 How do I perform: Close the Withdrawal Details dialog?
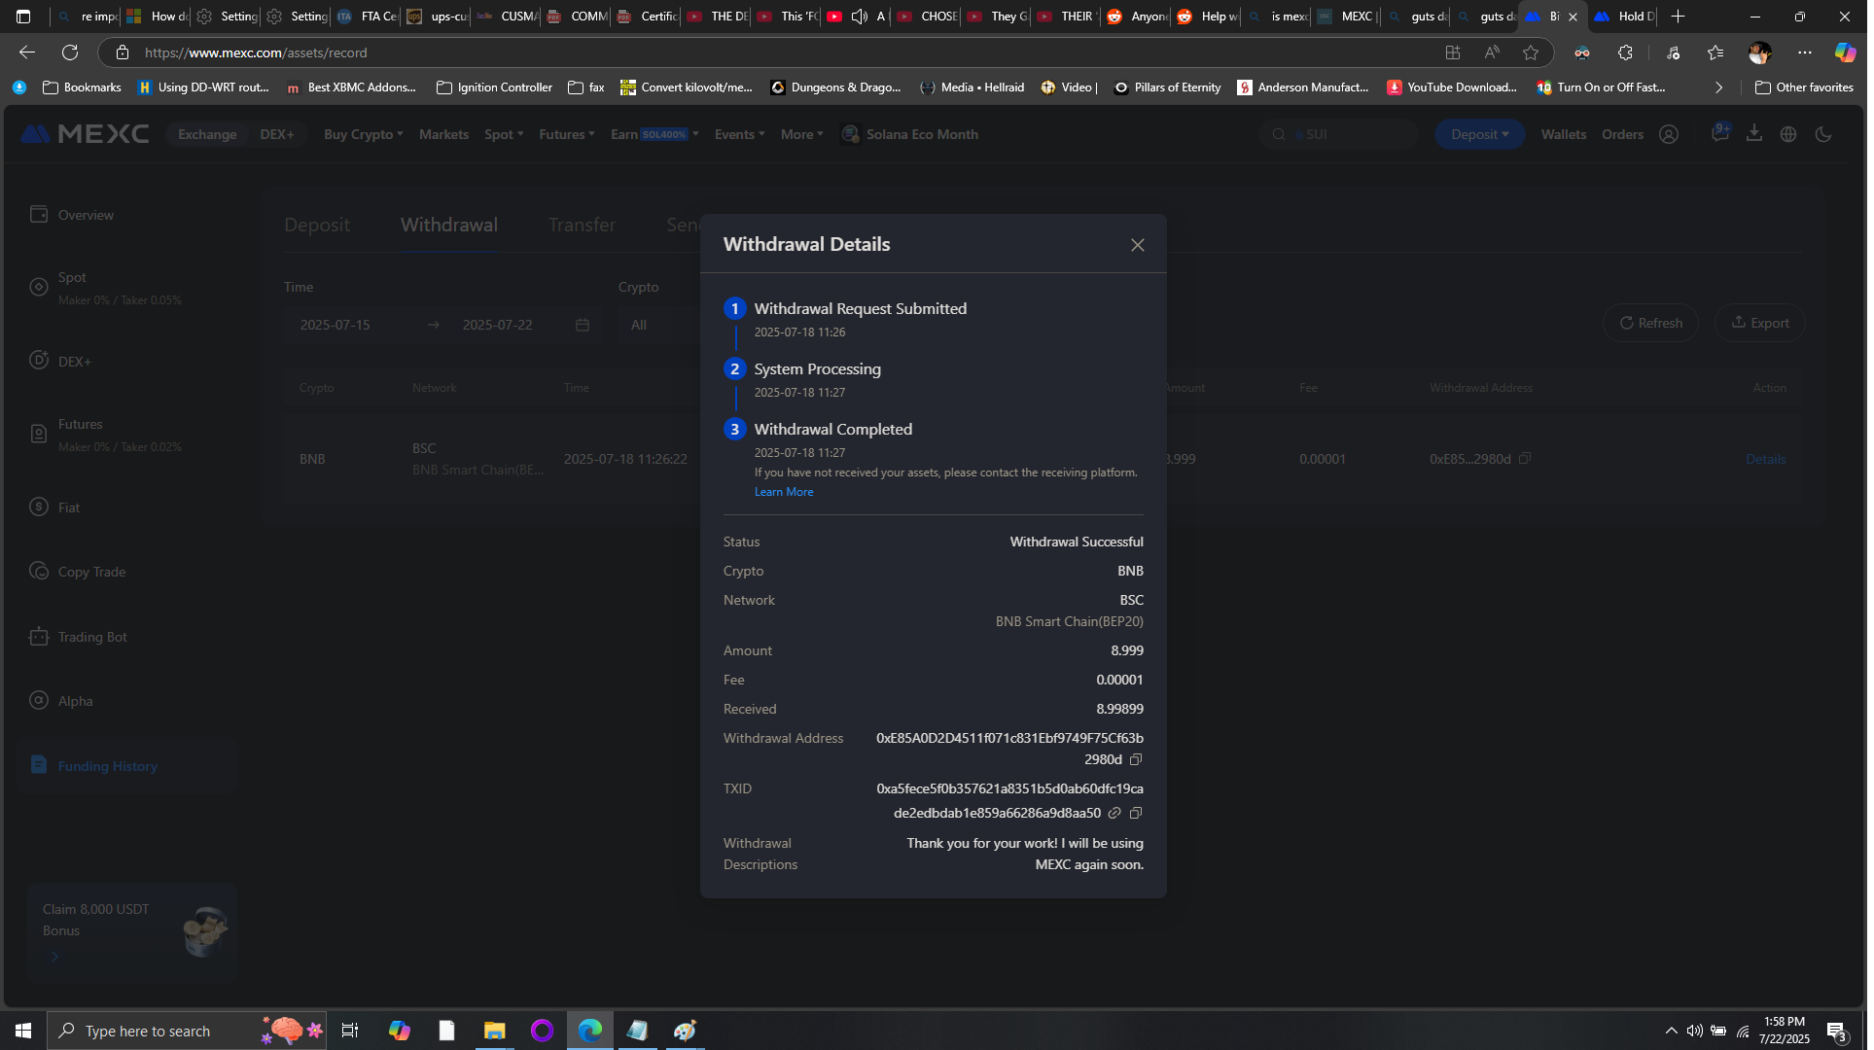[1138, 245]
